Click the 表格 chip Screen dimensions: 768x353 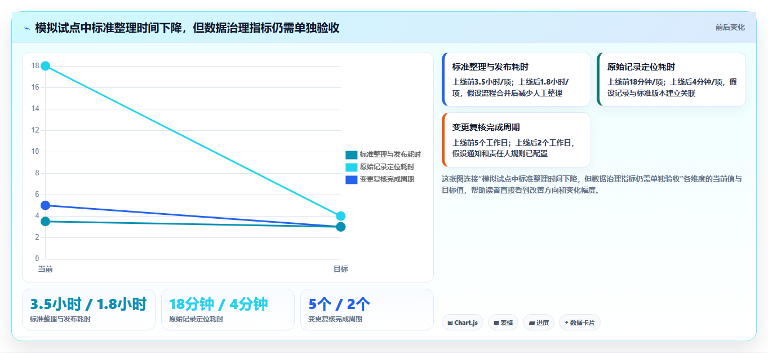coord(503,323)
